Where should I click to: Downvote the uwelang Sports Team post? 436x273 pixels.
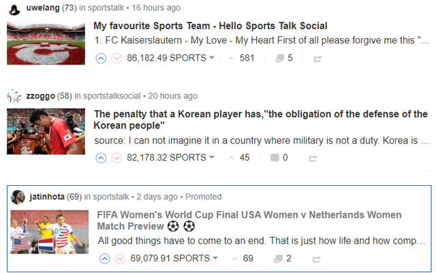[x=116, y=59]
